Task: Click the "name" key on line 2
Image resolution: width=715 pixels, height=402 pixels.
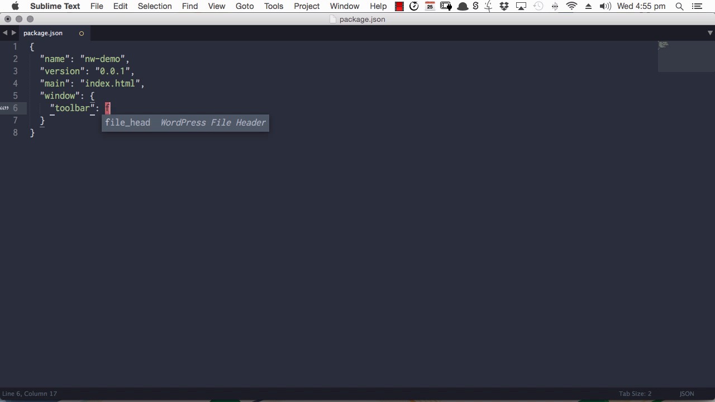Action: pyautogui.click(x=55, y=59)
